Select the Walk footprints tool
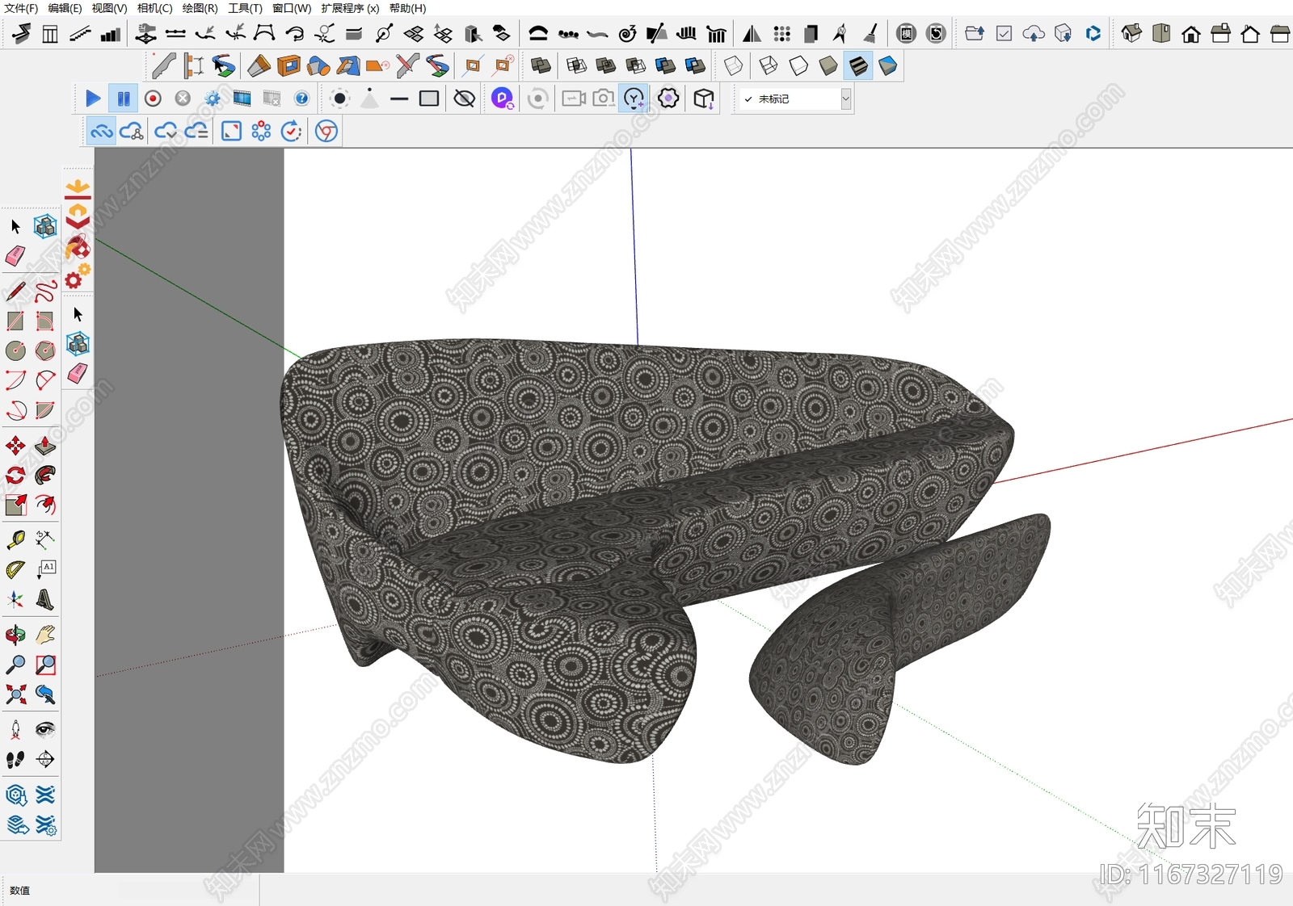This screenshot has height=906, width=1293. [15, 760]
